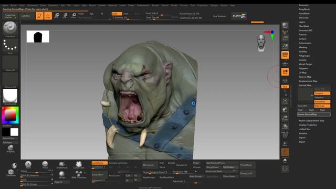336x189 pixels.
Task: Expand the ArrayMesh subpalette
Action: pos(304,9)
